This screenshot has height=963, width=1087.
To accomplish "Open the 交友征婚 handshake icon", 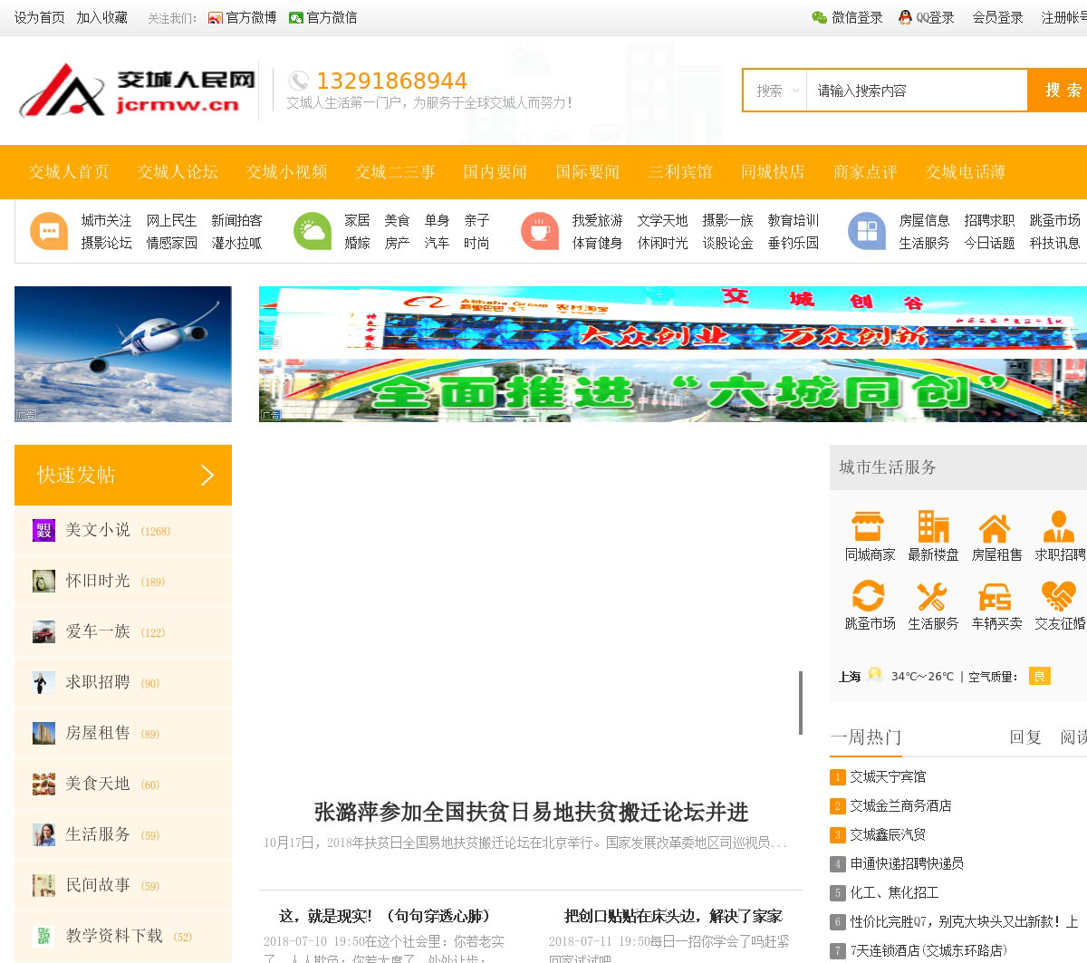I will tap(1058, 596).
